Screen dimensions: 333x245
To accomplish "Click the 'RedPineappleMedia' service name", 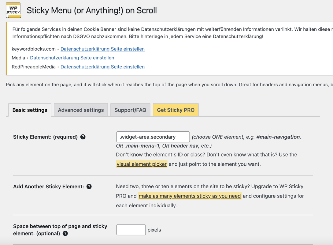I will click(x=34, y=67).
